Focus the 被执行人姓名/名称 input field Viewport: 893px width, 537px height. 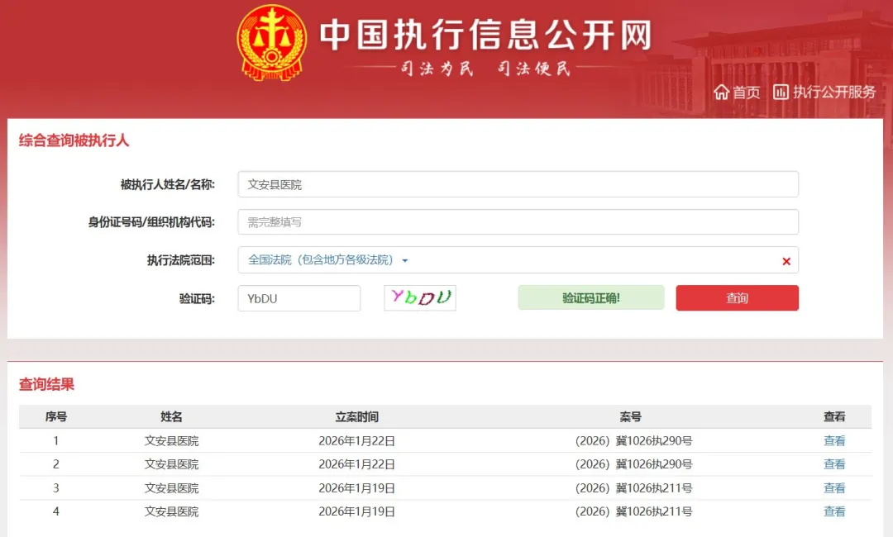coord(518,184)
